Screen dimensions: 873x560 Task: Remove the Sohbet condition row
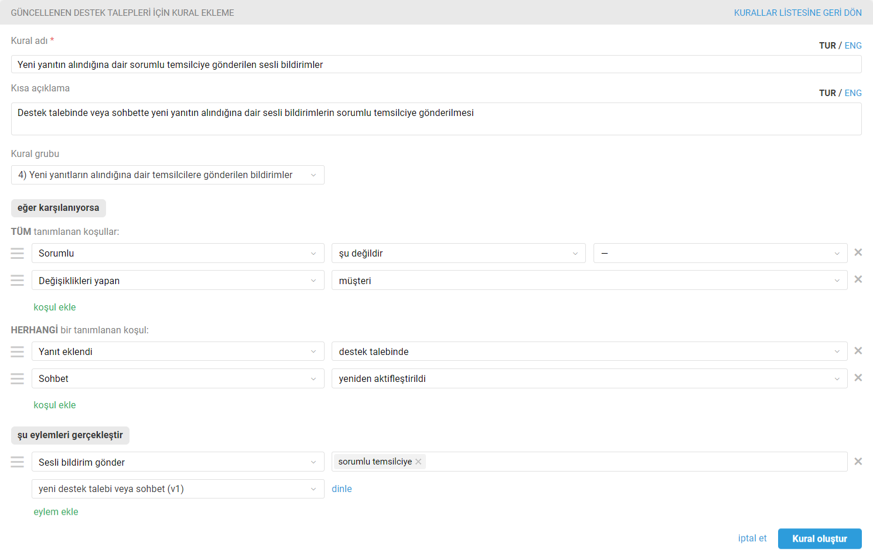[858, 378]
